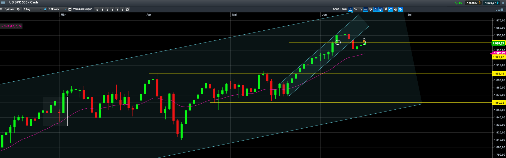Click the Apr month label on time axis
This screenshot has width=506, height=158.
coord(149,15)
